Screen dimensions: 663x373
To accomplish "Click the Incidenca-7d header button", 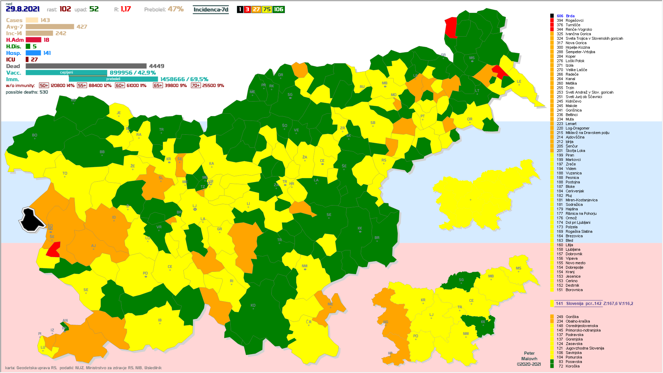I will click(211, 10).
